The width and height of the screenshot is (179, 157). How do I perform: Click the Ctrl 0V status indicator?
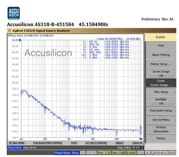[91, 153]
